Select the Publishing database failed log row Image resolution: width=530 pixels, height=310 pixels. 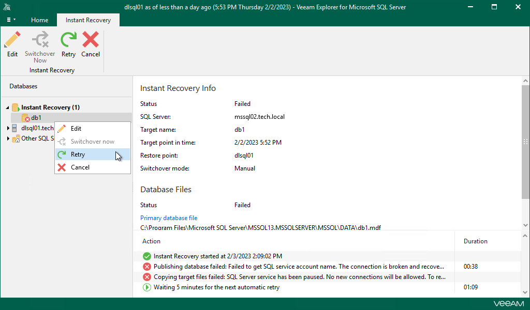coord(299,267)
